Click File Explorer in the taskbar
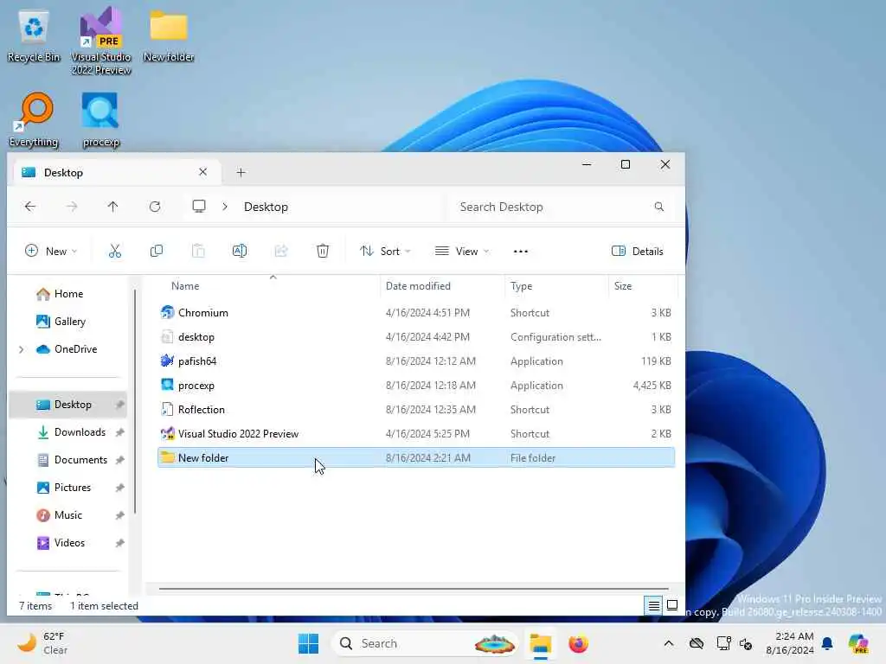The image size is (886, 664). pos(540,643)
